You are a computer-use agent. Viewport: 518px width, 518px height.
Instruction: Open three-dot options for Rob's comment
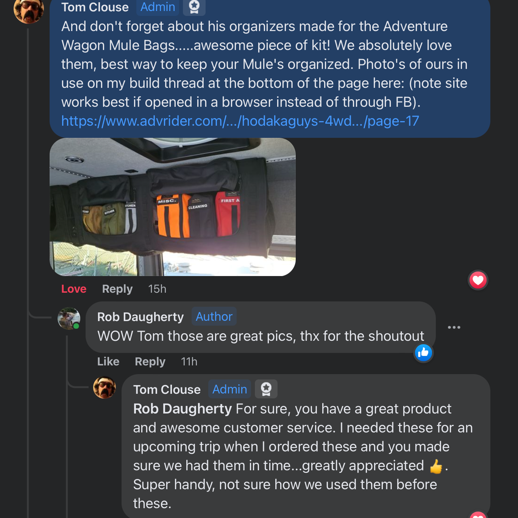click(454, 328)
